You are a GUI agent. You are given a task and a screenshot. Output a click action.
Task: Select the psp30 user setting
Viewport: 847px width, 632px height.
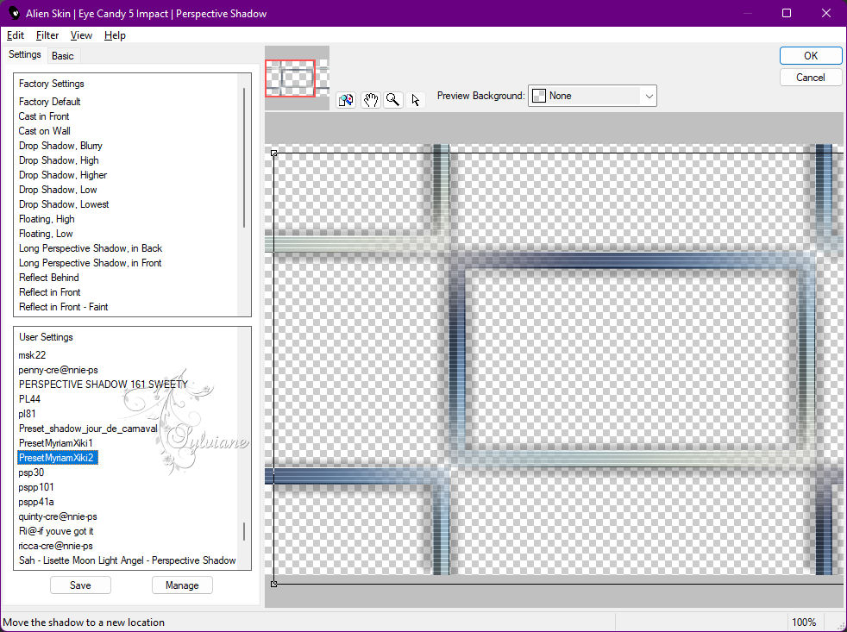coord(31,472)
